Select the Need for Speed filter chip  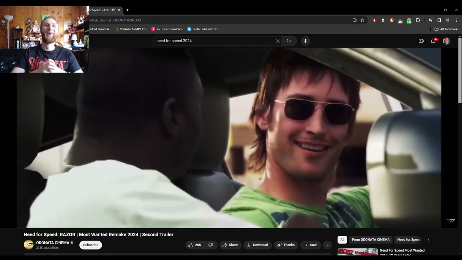409,240
